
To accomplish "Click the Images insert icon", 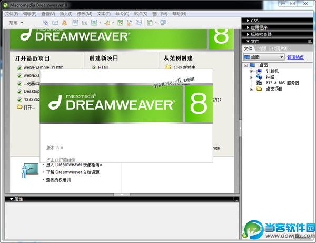I will point(94,23).
